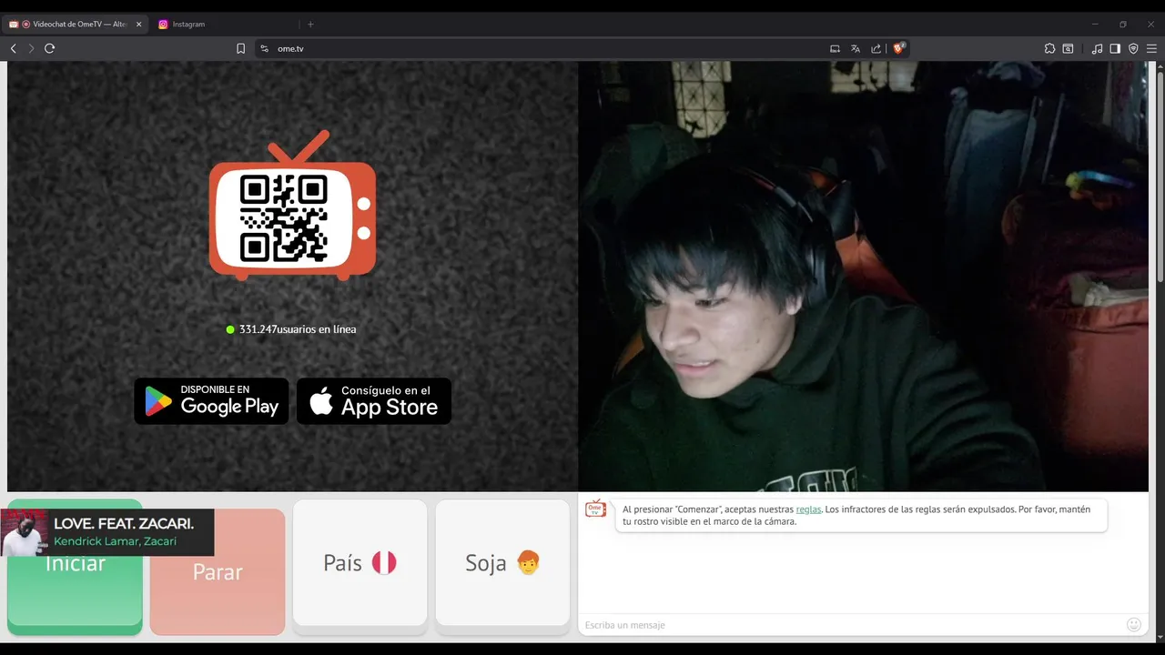Click the Kendrick Lamar, Zacari artist text

click(x=115, y=541)
